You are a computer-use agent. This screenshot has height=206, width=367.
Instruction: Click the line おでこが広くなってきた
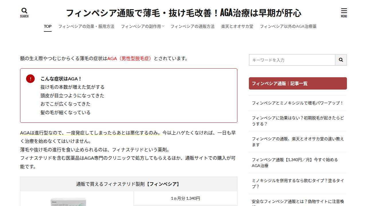(65, 104)
